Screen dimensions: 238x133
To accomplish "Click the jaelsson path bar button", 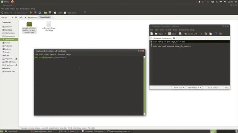I will click(x=33, y=17).
